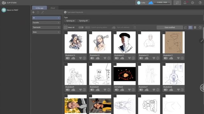Toggle the sort order arrows icon
The image size is (204, 114).
(x=185, y=28)
